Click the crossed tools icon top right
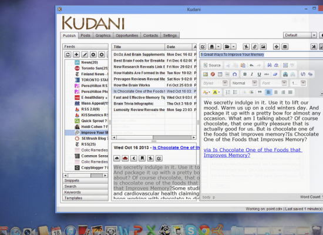The height and width of the screenshot is (235, 323). (x=314, y=47)
